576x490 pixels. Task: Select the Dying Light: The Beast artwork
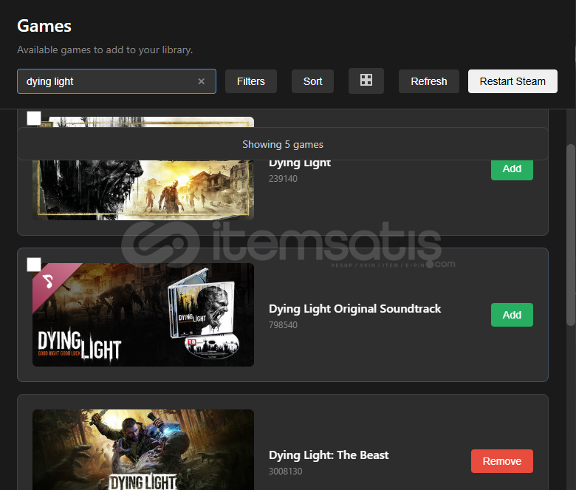coord(143,451)
